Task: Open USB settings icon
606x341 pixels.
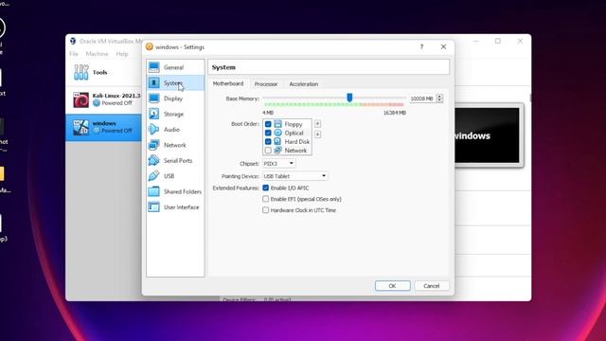Action: (153, 176)
